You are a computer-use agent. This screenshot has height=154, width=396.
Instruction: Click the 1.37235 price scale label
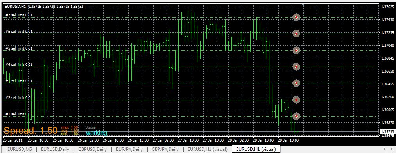pyautogui.click(x=387, y=32)
